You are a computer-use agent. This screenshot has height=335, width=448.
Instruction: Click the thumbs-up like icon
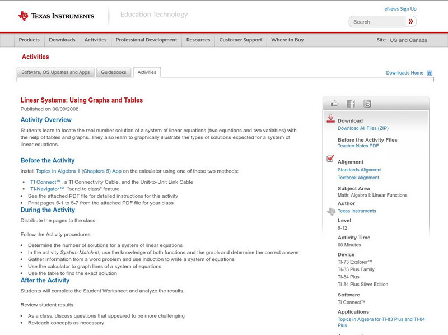pyautogui.click(x=334, y=104)
